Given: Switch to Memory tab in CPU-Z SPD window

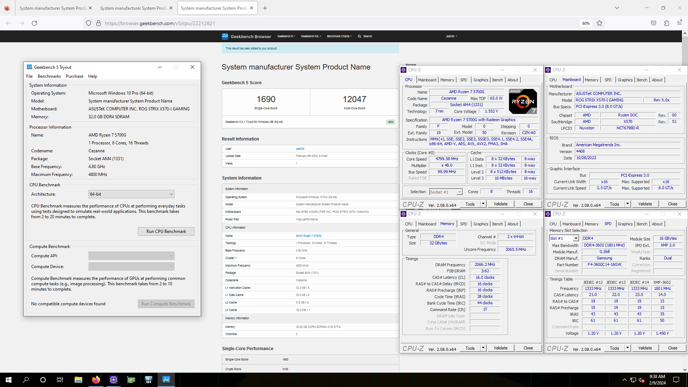Looking at the screenshot, I should pyautogui.click(x=591, y=224).
